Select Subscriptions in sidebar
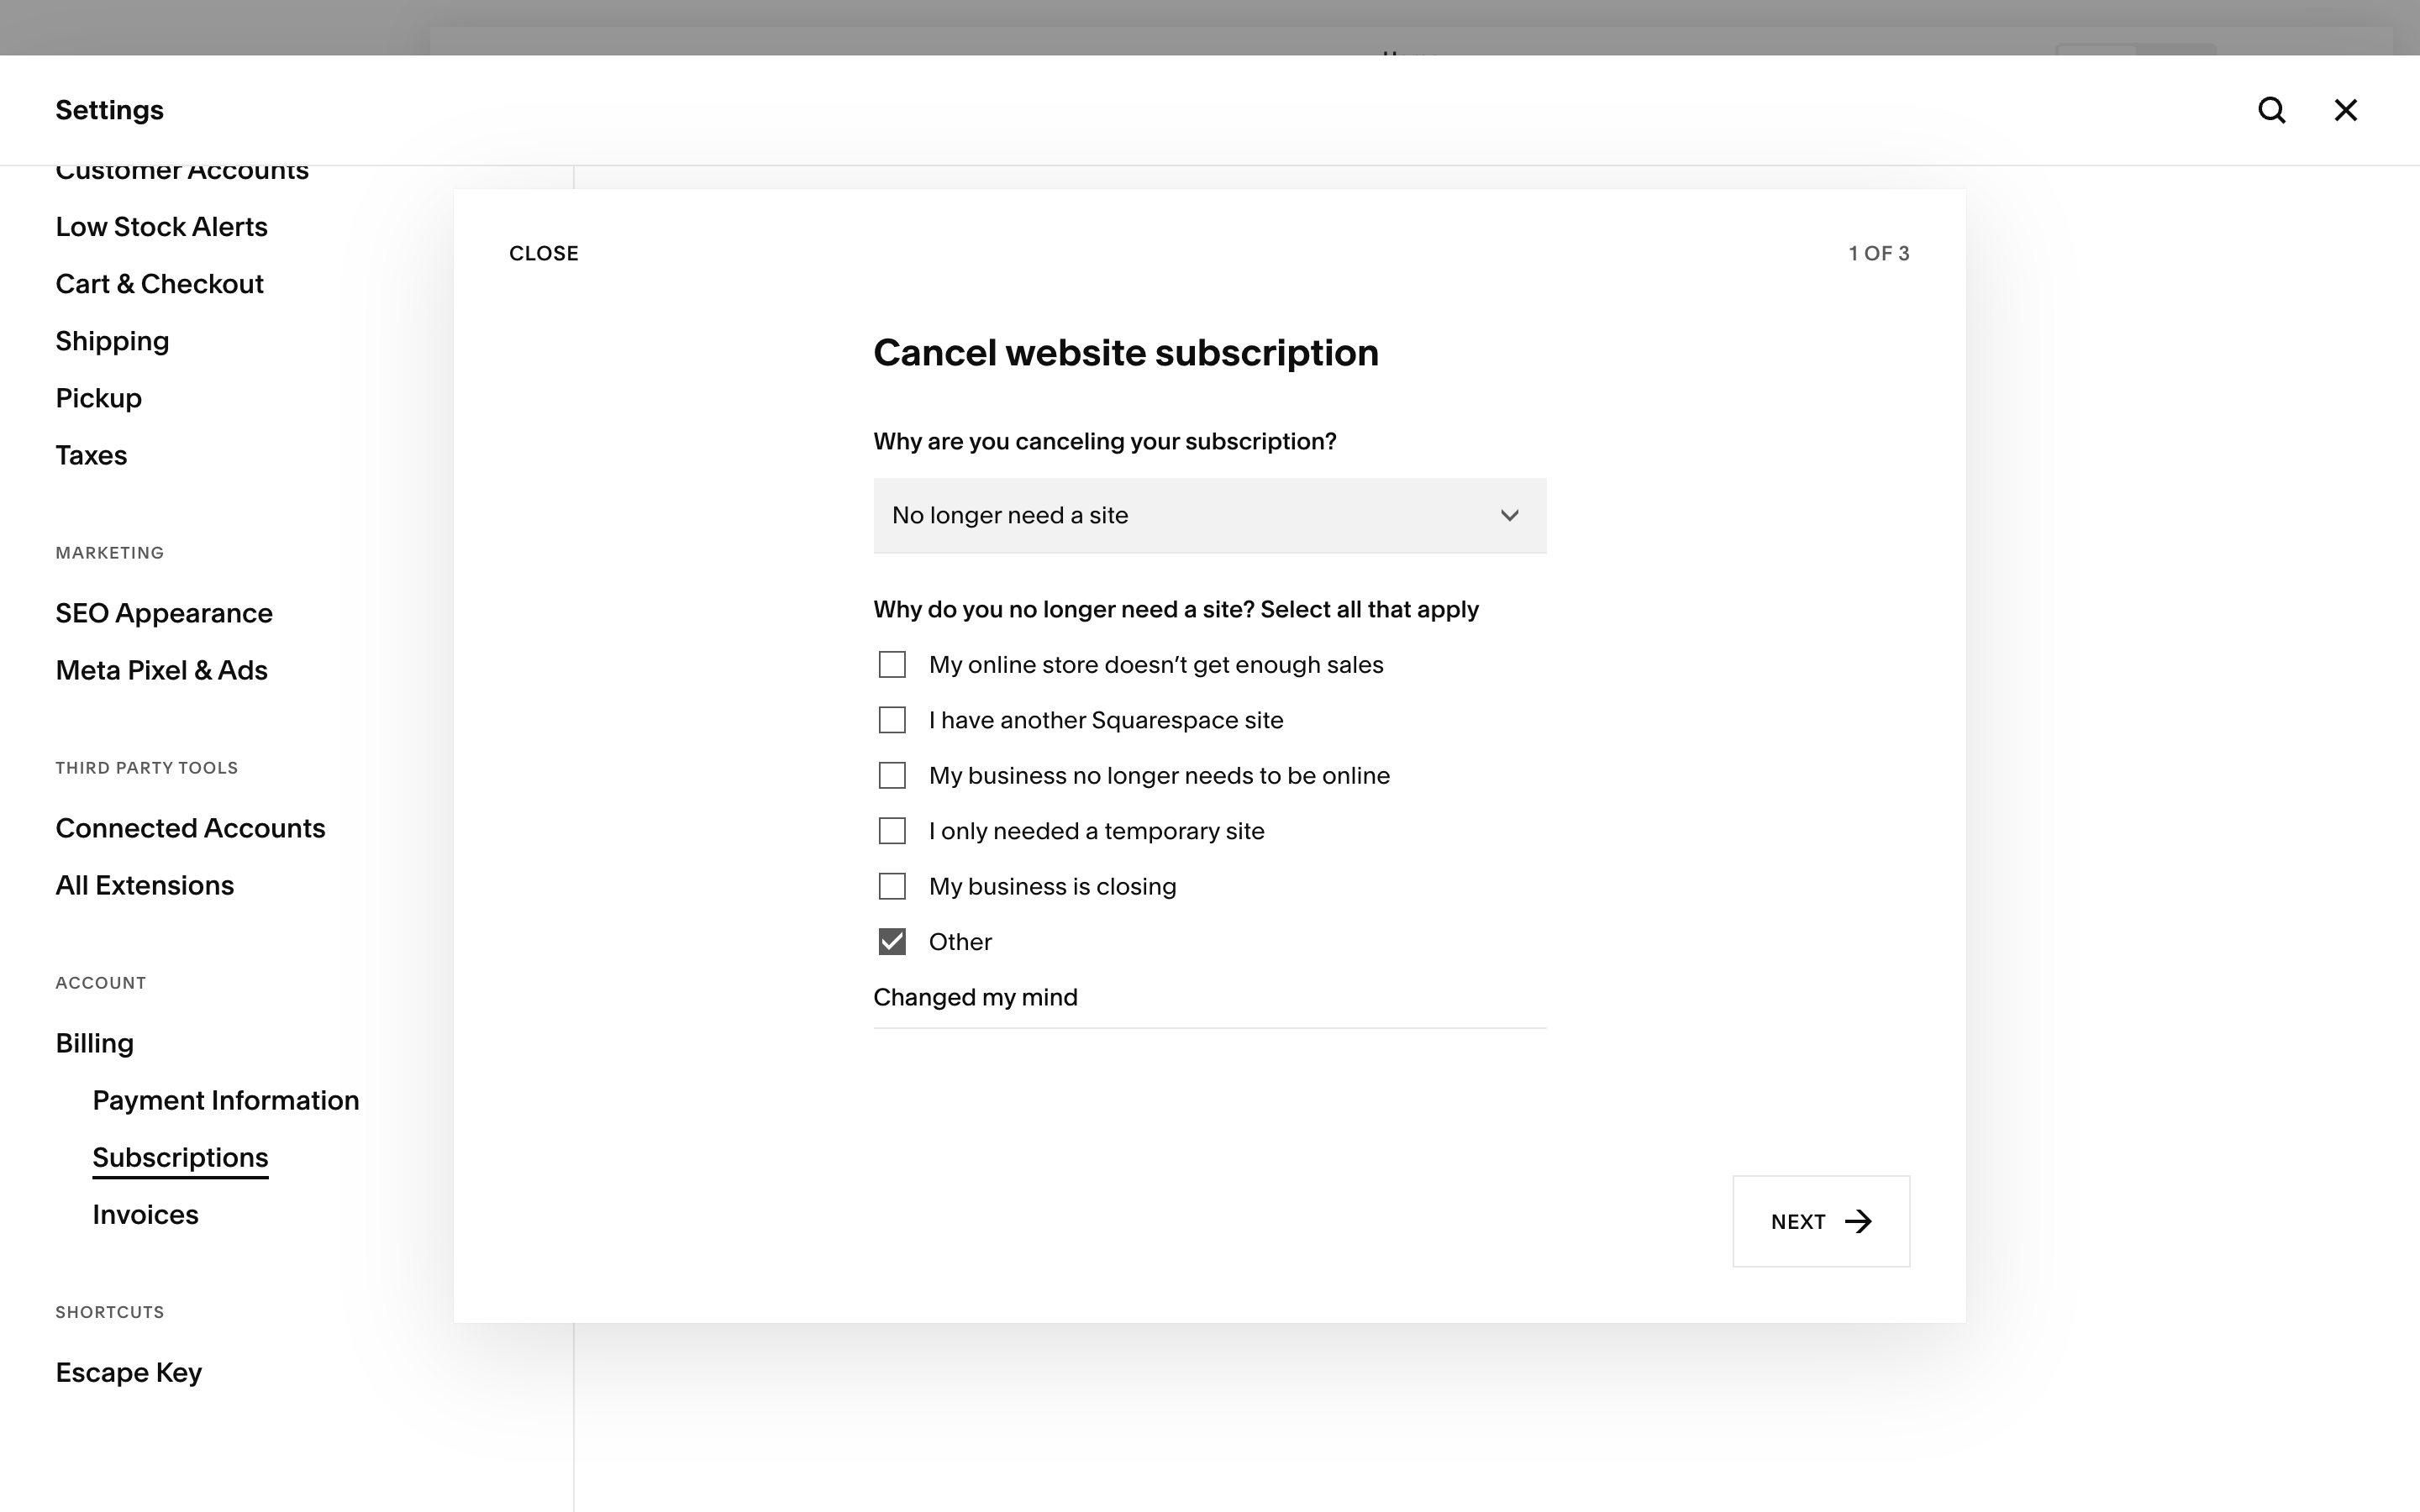Viewport: 2420px width, 1512px height. pyautogui.click(x=180, y=1158)
